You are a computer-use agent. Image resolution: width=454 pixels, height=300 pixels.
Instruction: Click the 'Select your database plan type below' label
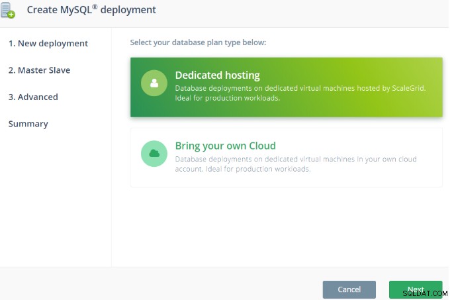[198, 42]
